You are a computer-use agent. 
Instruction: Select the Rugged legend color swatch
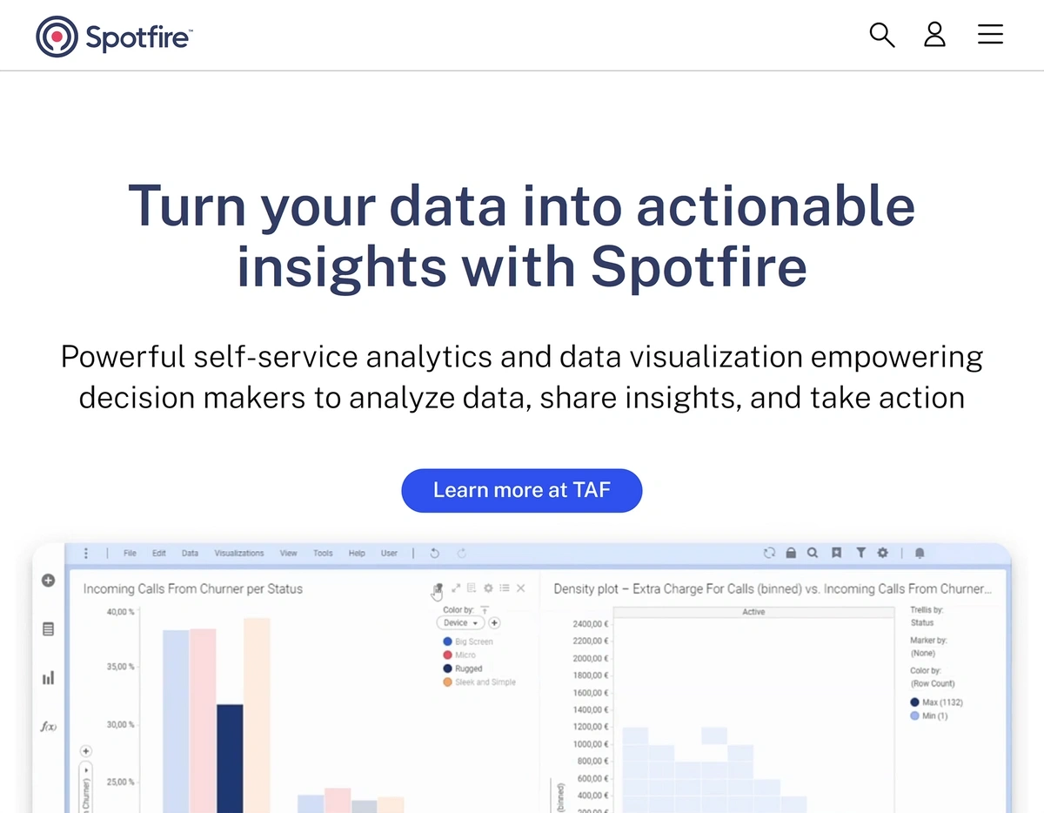coord(448,669)
